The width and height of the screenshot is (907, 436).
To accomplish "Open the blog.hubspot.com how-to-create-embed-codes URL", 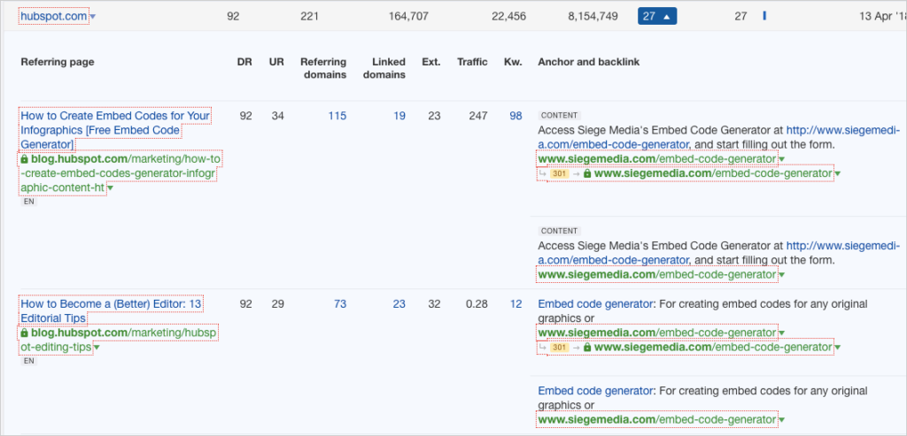I will coord(120,172).
